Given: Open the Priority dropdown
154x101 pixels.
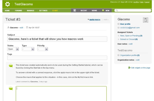Looking at the screenshot, I should tap(43, 49).
